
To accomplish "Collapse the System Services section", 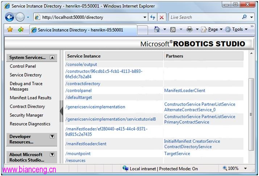I will [x=52, y=57].
